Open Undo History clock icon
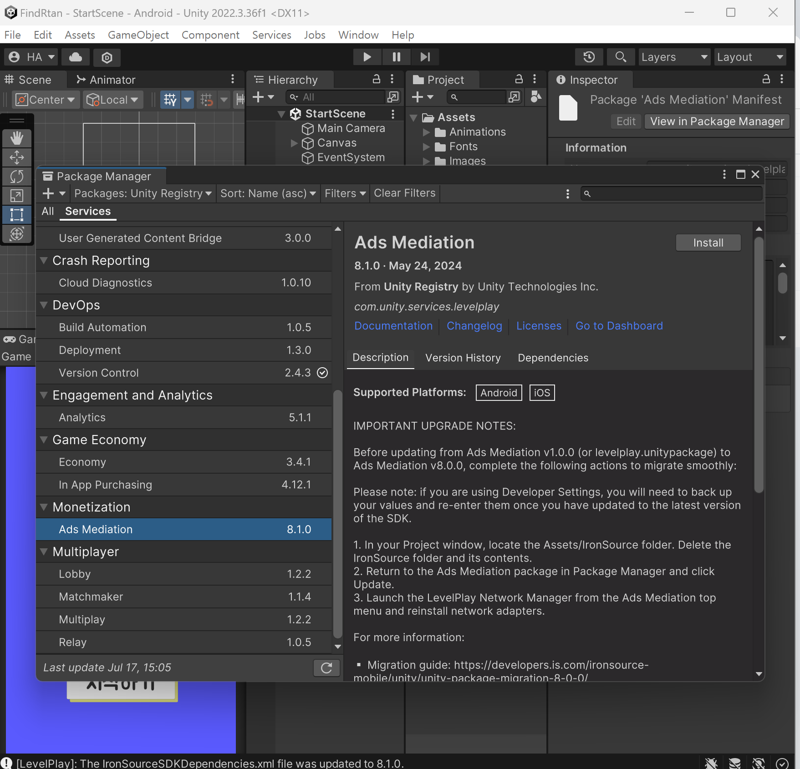This screenshot has width=800, height=769. (x=589, y=57)
